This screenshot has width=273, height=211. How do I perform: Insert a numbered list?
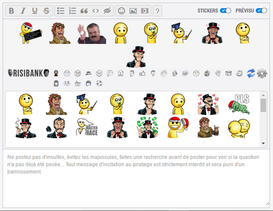[x=72, y=11]
